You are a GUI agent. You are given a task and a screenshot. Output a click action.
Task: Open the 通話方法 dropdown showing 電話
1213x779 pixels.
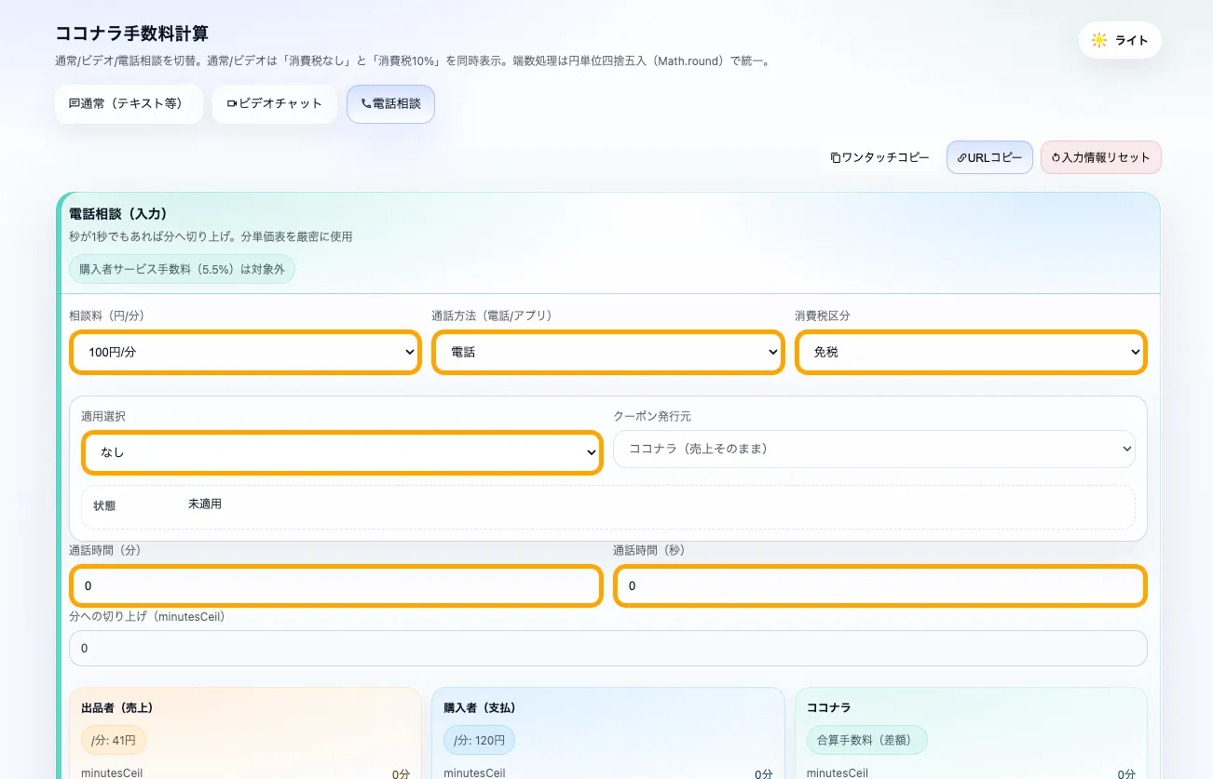coord(607,353)
